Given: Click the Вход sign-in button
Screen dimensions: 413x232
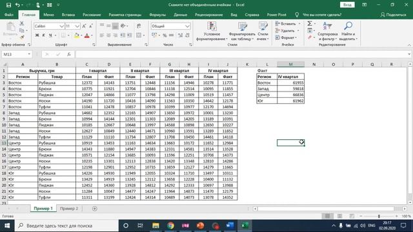Looking at the screenshot, I should click(x=347, y=5).
